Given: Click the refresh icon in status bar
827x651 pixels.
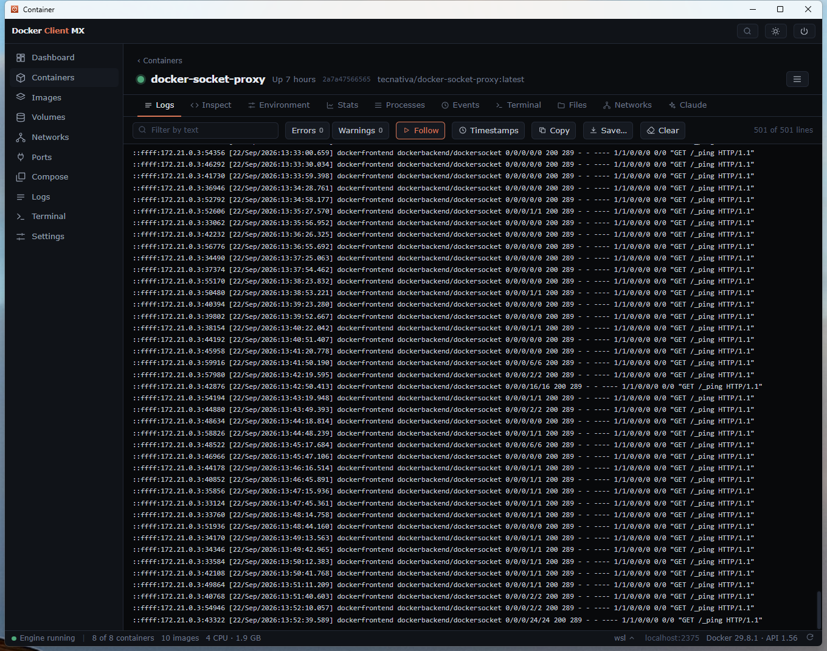Looking at the screenshot, I should (810, 638).
